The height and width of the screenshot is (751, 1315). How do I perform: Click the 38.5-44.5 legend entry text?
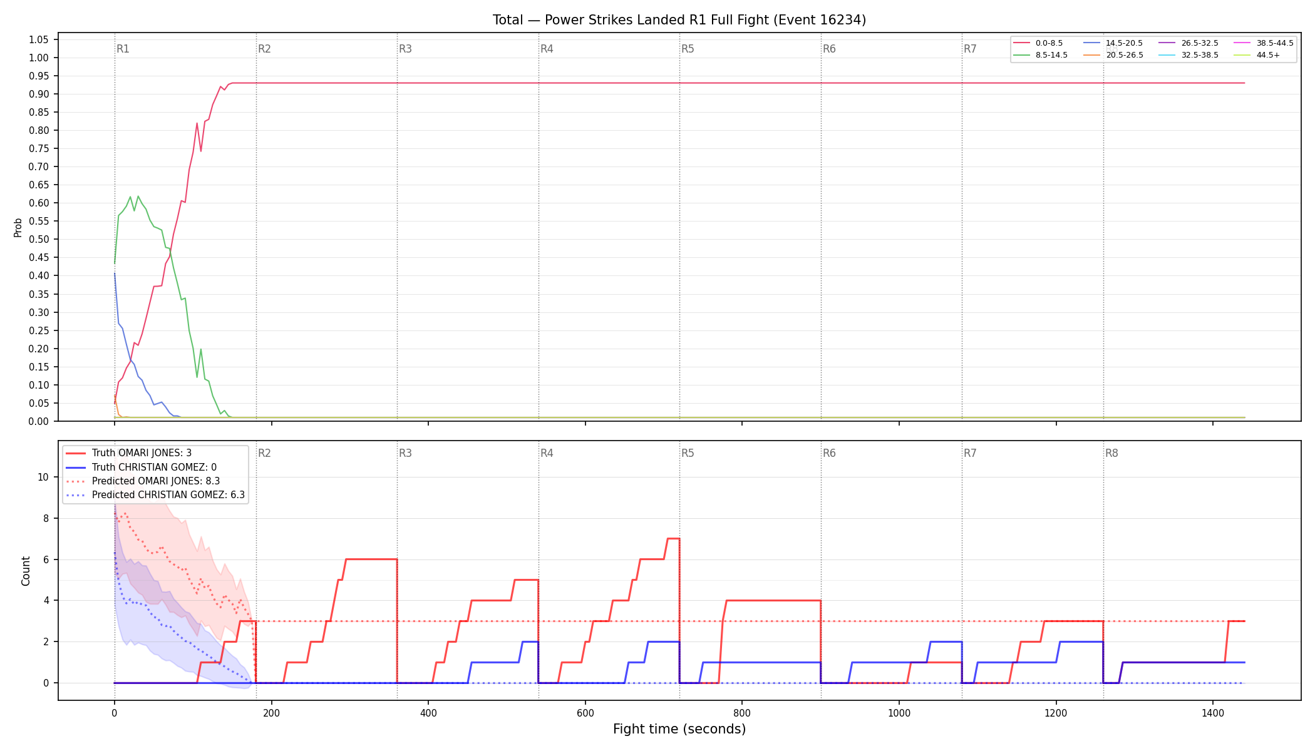point(1275,43)
